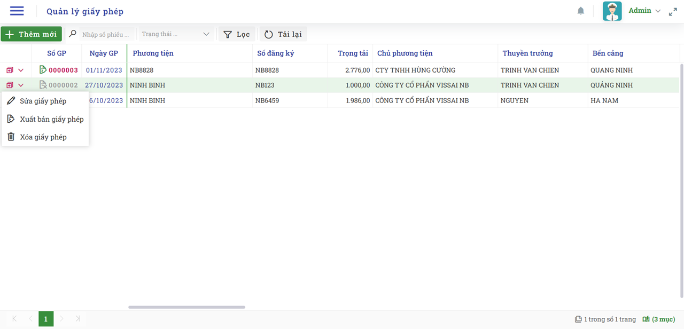Click the document icon beside permit 0000003
Image resolution: width=684 pixels, height=329 pixels.
pos(43,70)
